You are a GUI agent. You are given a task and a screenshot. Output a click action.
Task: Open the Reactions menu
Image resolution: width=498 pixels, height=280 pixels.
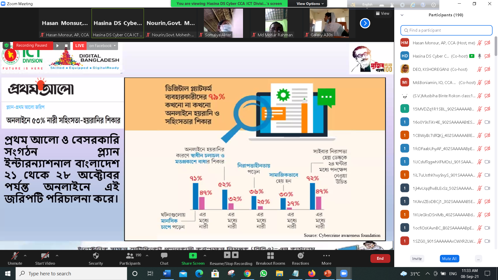tap(300, 259)
